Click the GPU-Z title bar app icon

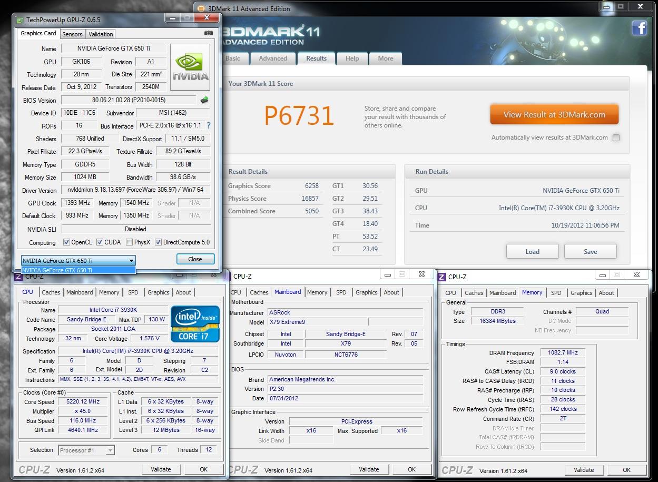[19, 20]
